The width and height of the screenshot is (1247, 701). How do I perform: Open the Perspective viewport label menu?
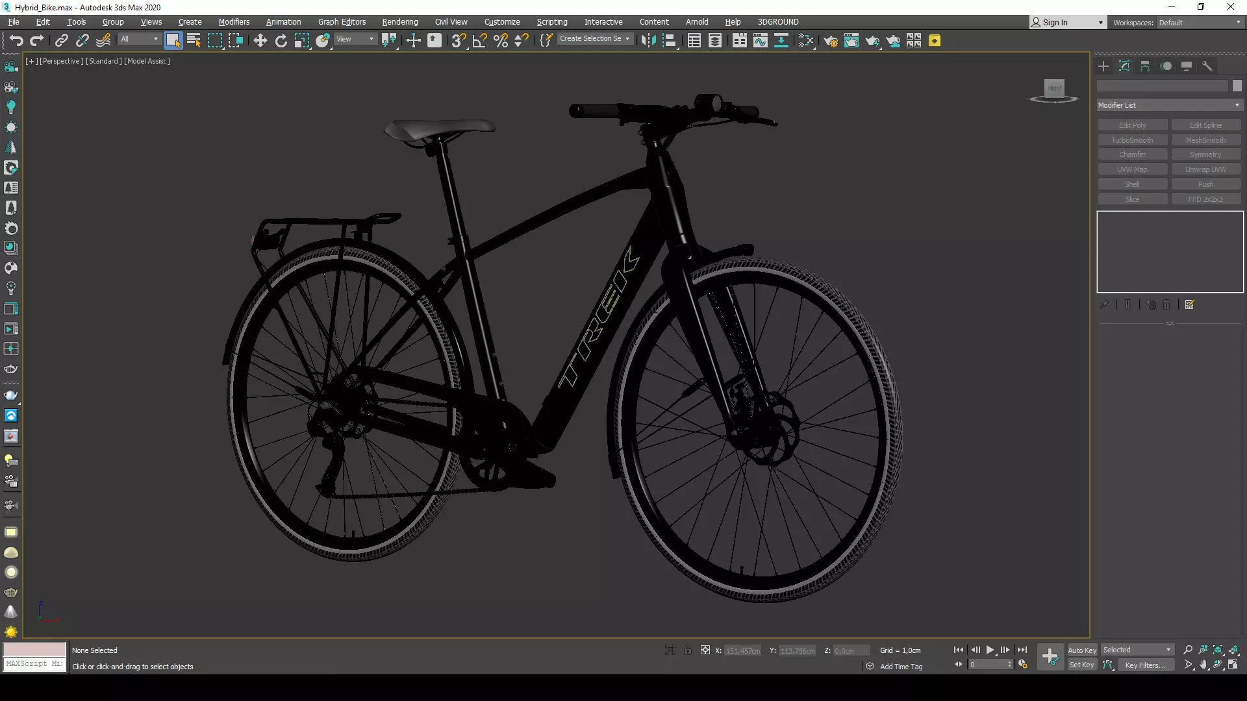pos(62,61)
